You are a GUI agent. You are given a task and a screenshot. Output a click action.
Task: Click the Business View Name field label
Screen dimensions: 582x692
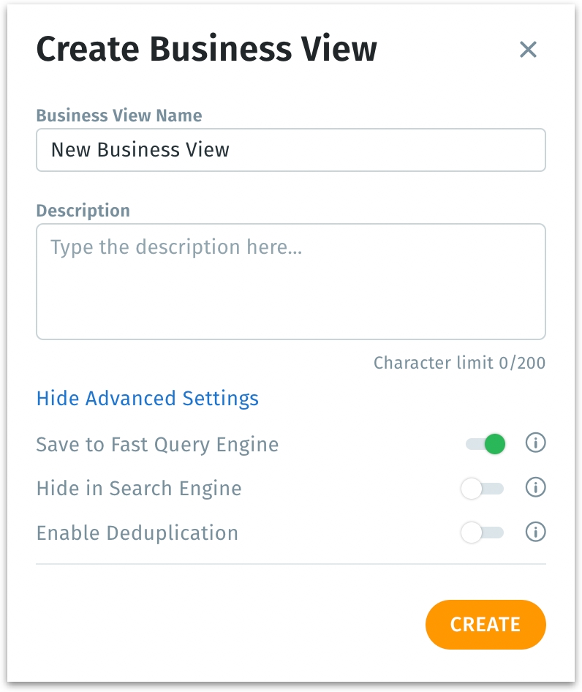click(119, 116)
